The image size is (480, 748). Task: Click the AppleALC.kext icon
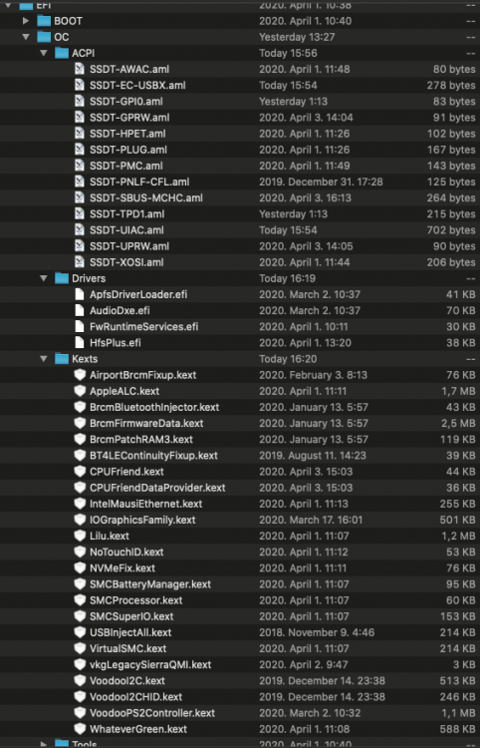(x=80, y=391)
